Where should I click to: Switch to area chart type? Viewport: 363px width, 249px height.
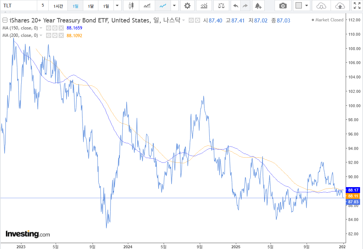click(x=147, y=6)
